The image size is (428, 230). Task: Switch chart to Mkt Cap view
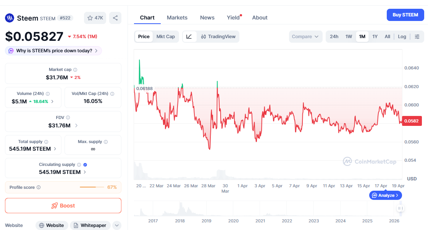[166, 37]
